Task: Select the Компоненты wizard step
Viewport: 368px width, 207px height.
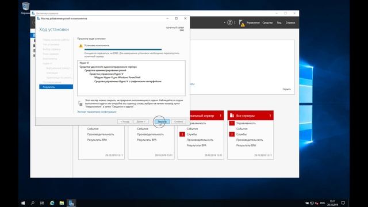Action: [x=50, y=59]
